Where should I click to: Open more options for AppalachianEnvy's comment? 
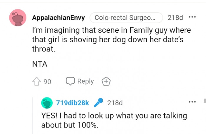(192, 17)
